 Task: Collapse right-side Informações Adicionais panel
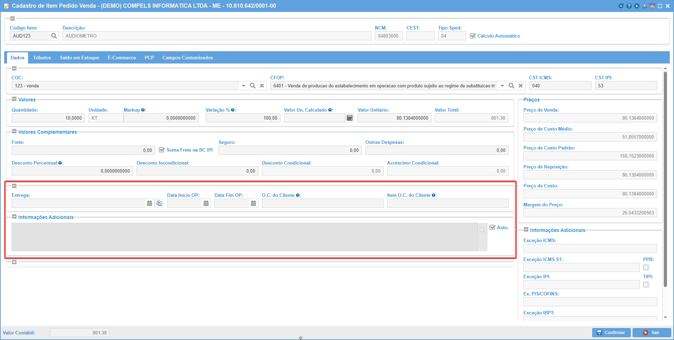[x=526, y=229]
